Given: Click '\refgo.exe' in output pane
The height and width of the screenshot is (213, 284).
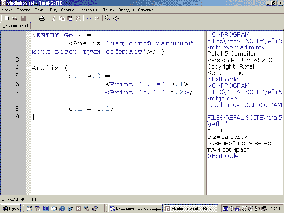Looking at the screenshot, I should point(222,99).
